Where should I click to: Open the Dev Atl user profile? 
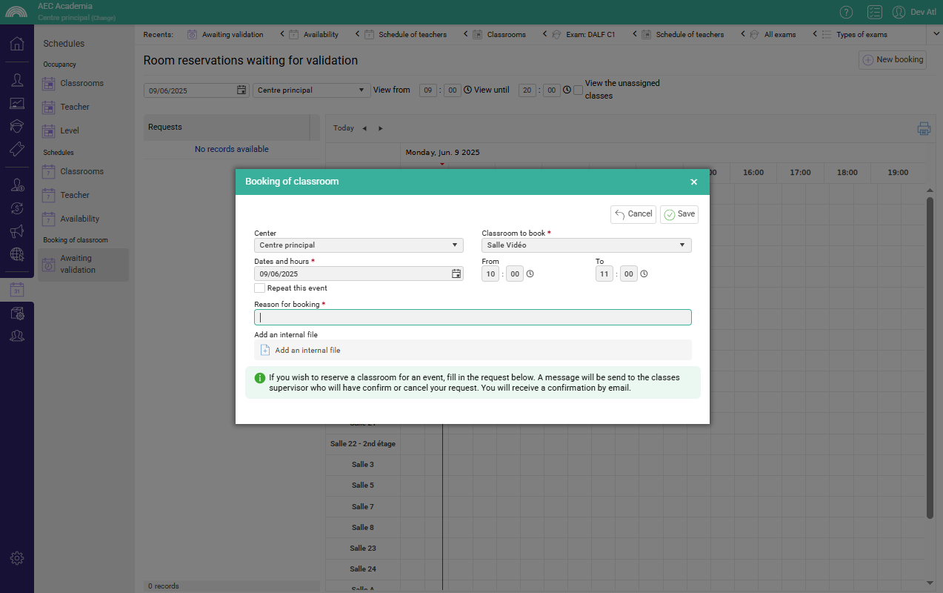914,12
